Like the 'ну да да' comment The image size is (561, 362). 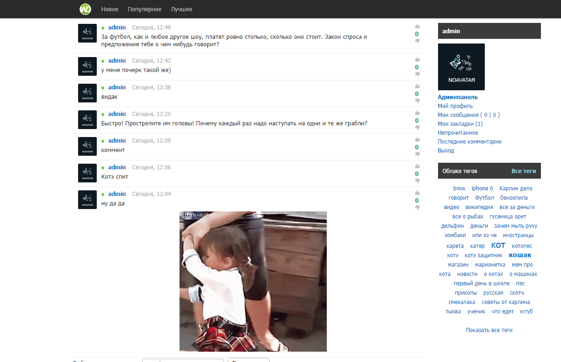[417, 193]
